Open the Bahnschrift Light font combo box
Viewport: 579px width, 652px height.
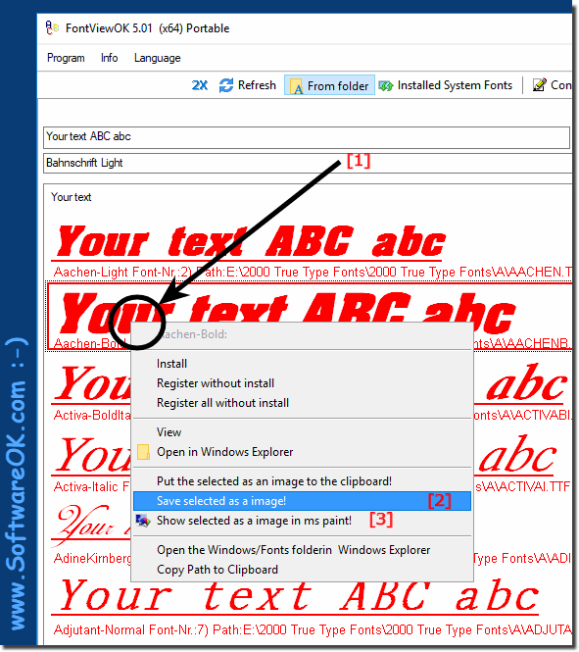(x=308, y=163)
